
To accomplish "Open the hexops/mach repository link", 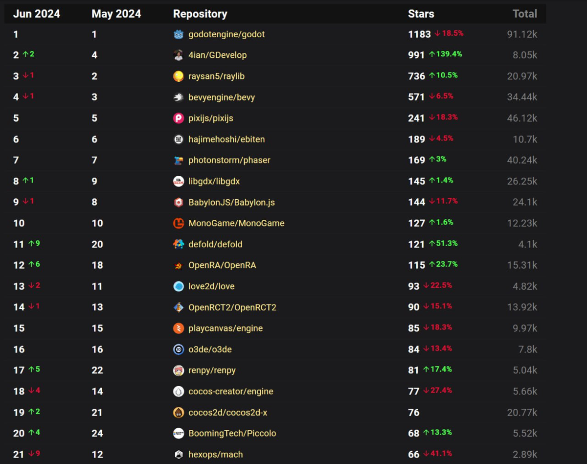I will pos(216,455).
